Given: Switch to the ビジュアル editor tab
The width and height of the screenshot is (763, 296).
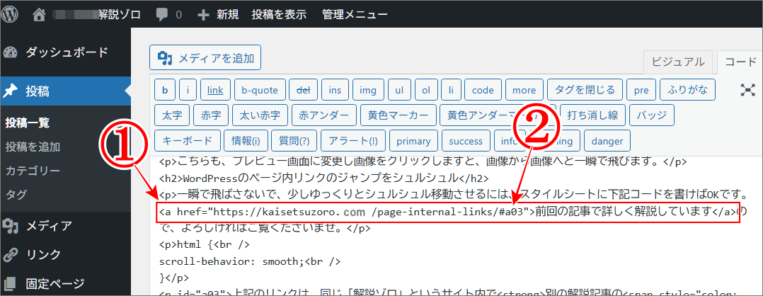Looking at the screenshot, I should tap(677, 62).
